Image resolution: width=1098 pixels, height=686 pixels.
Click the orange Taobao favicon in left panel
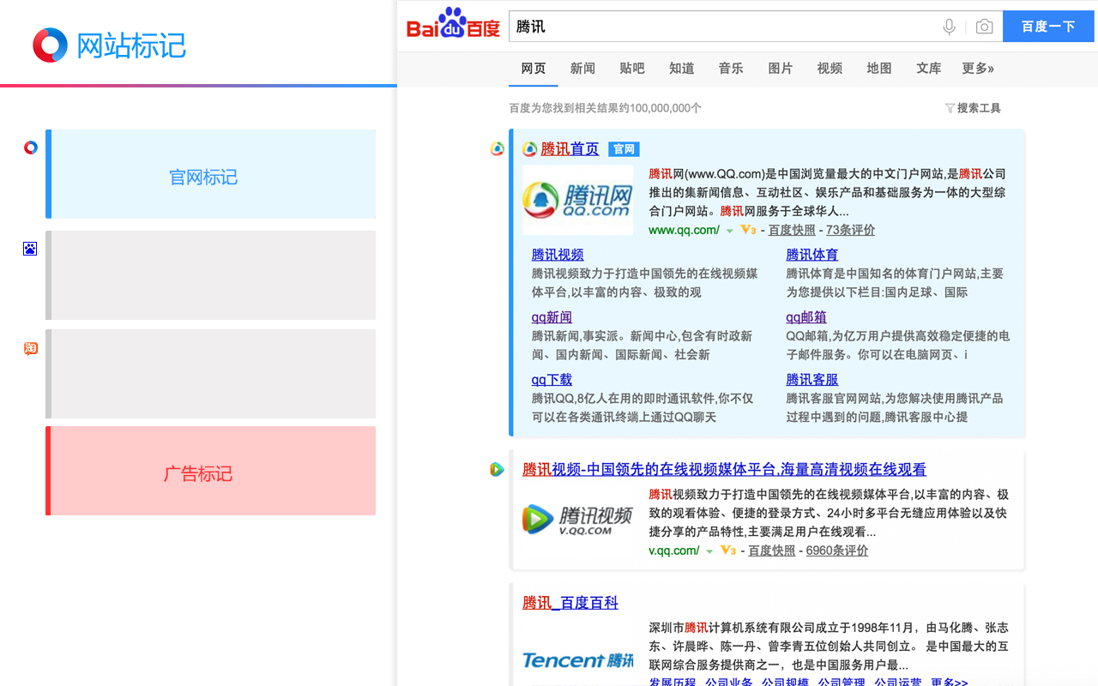point(30,348)
